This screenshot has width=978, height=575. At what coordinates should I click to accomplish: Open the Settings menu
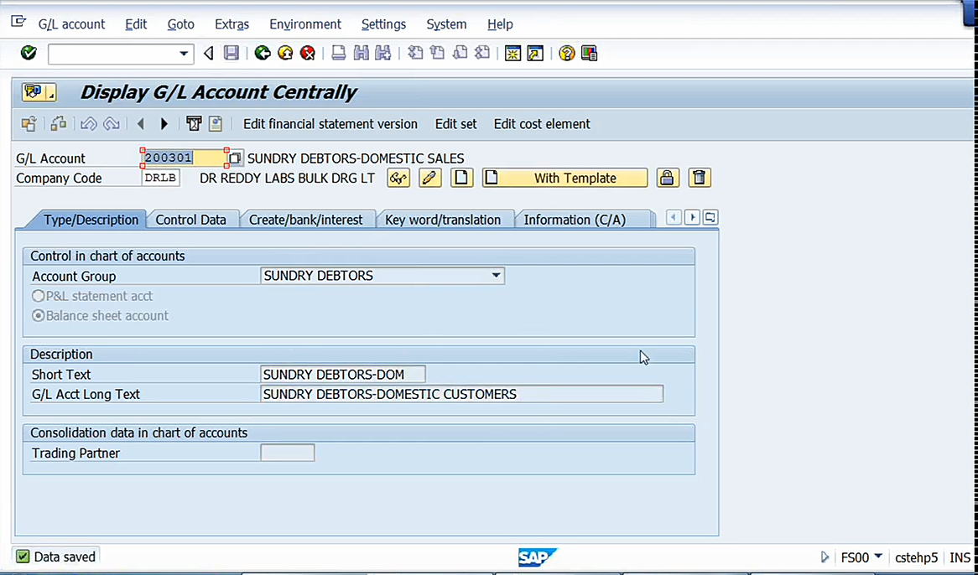pos(383,24)
